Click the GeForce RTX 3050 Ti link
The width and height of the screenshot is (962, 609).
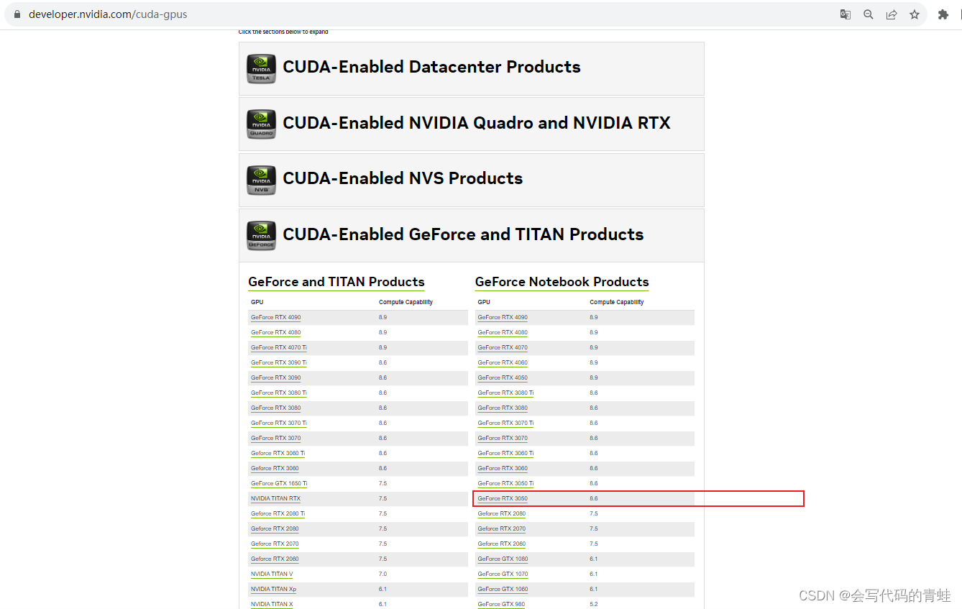tap(505, 483)
